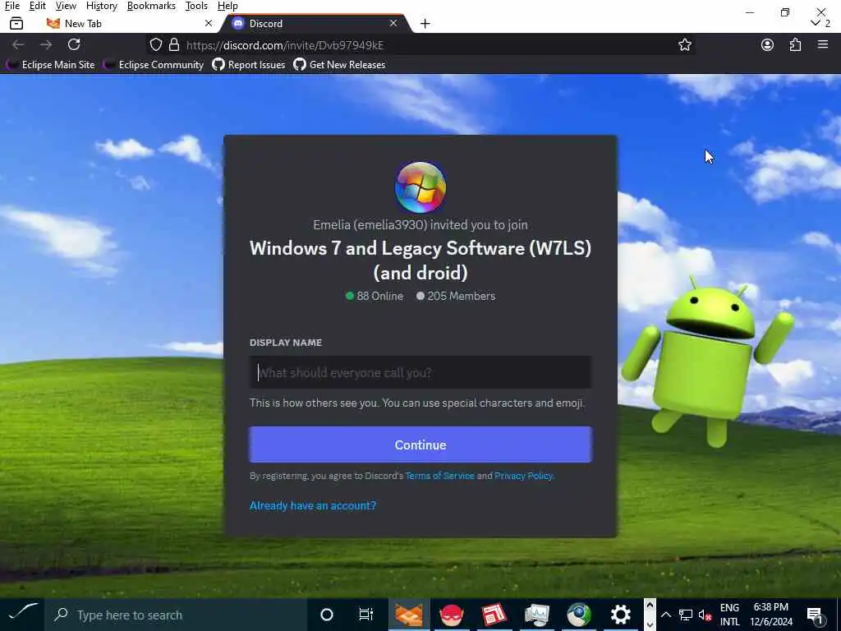
Task: Open Task View on the taskbar
Action: pos(365,615)
